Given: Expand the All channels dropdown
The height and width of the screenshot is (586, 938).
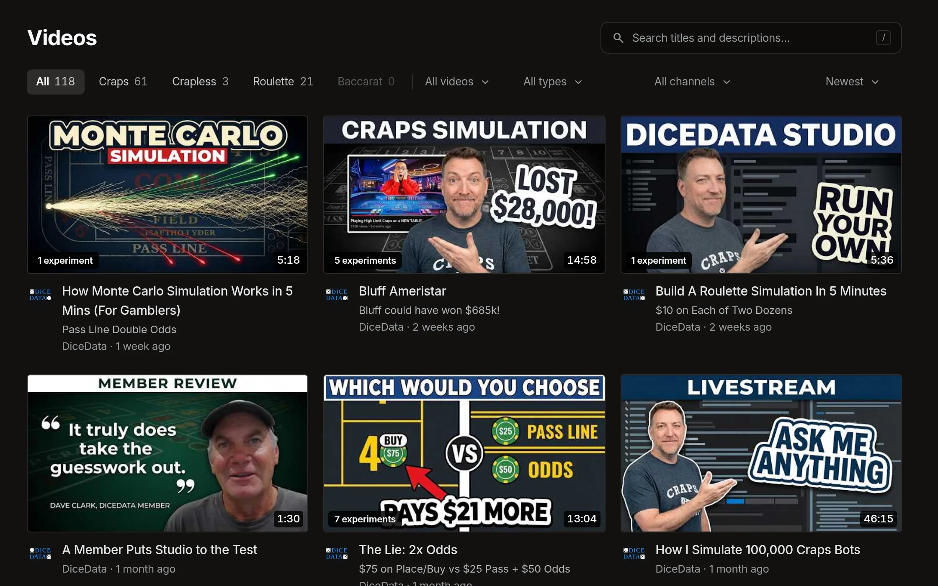Looking at the screenshot, I should (x=692, y=82).
